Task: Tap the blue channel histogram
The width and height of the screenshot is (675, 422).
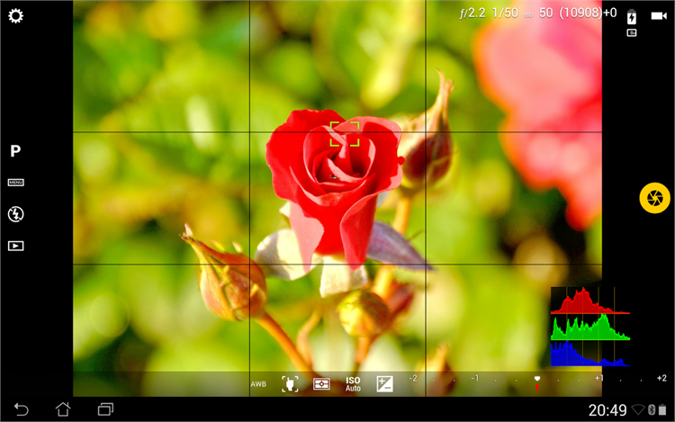Action: pos(590,354)
